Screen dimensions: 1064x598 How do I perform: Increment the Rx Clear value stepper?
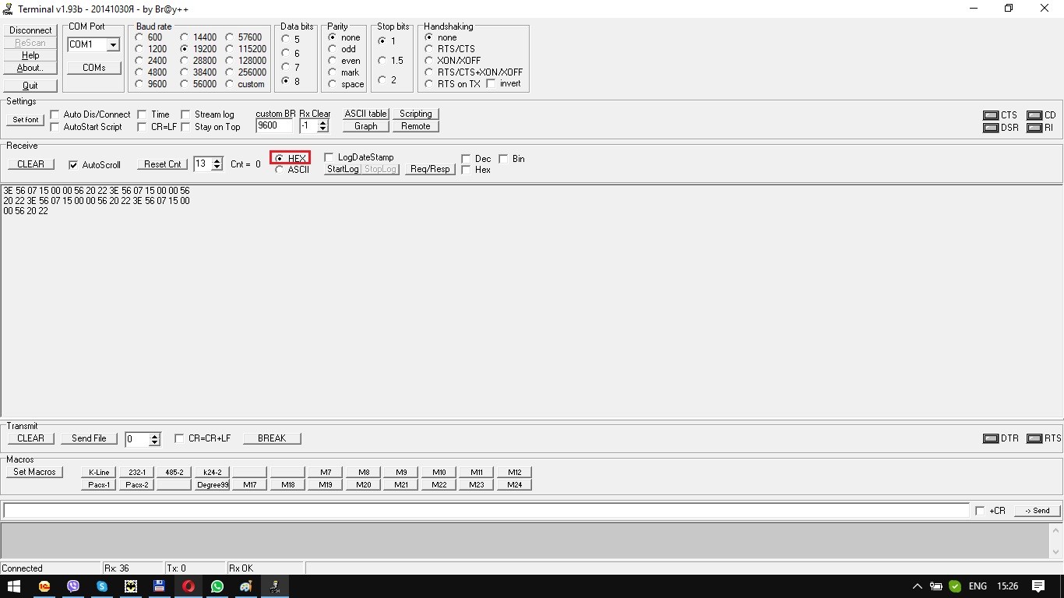click(322, 121)
